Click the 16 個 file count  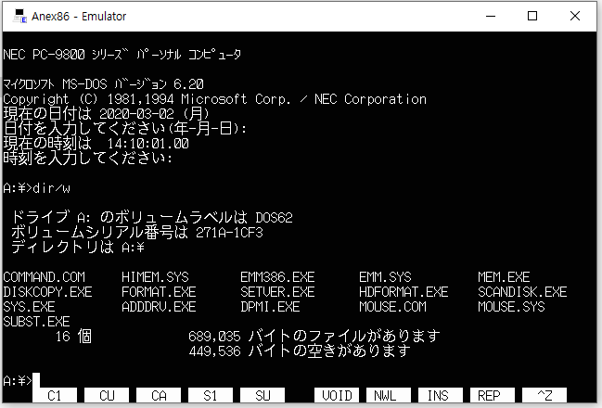click(x=73, y=337)
